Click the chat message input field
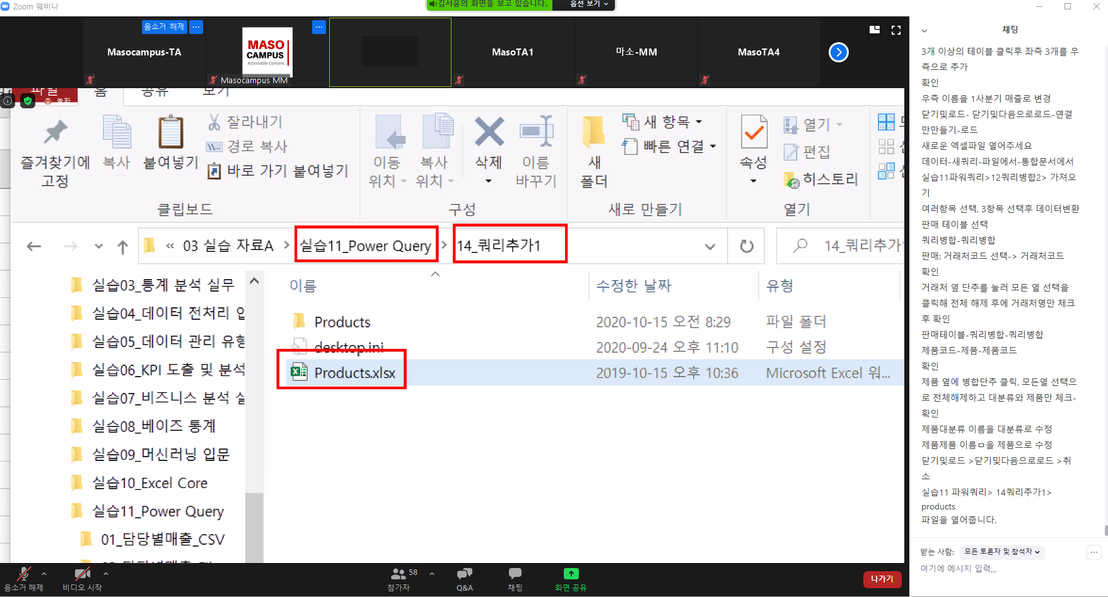Image resolution: width=1108 pixels, height=597 pixels. click(1003, 569)
